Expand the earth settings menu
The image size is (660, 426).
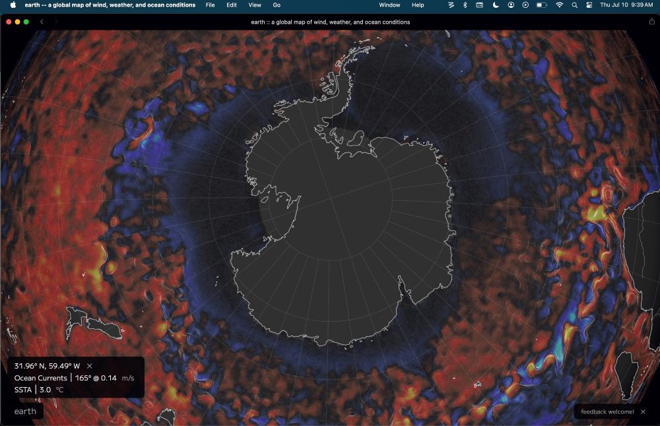point(24,411)
